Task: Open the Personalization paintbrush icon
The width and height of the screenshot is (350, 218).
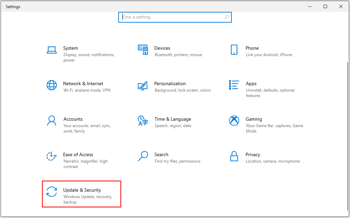Action: point(143,86)
